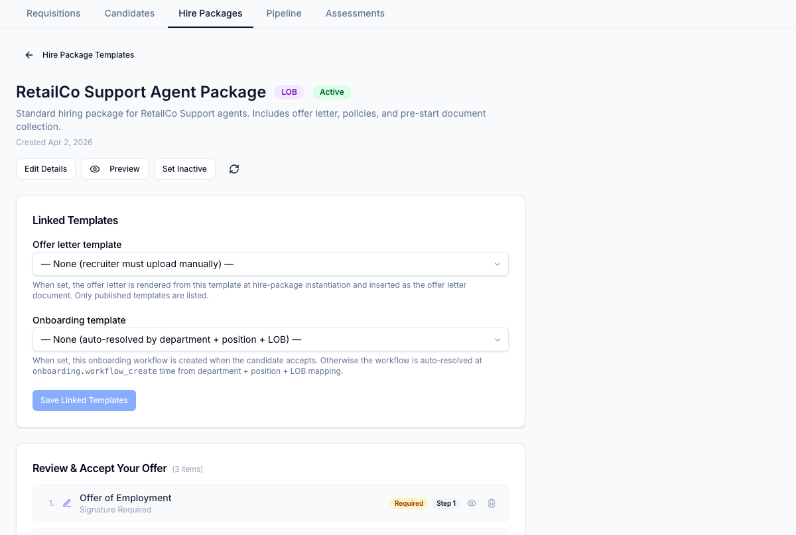Click the Signature Required subtitle
796x535 pixels.
pyautogui.click(x=115, y=510)
